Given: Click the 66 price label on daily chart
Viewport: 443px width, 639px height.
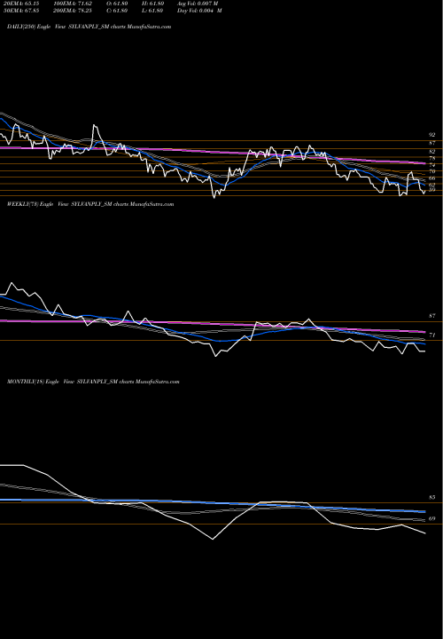Looking at the screenshot, I should [x=432, y=178].
